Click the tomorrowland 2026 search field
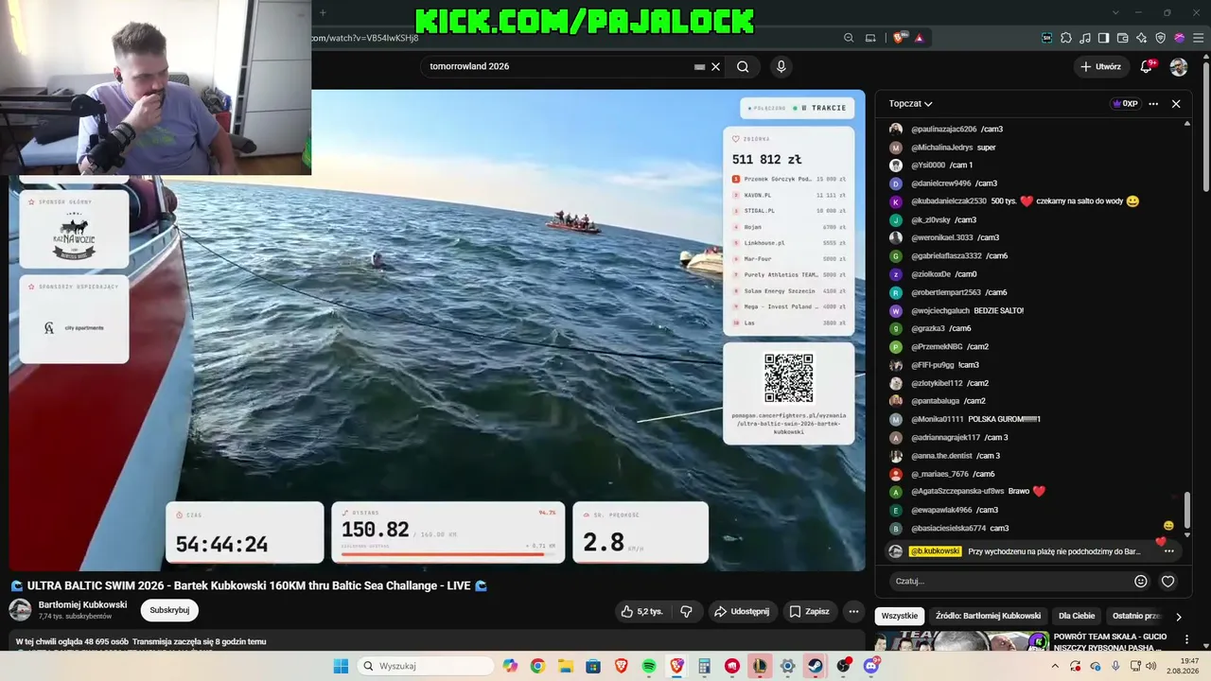Screen dimensions: 1211x681 pyautogui.click(x=560, y=66)
